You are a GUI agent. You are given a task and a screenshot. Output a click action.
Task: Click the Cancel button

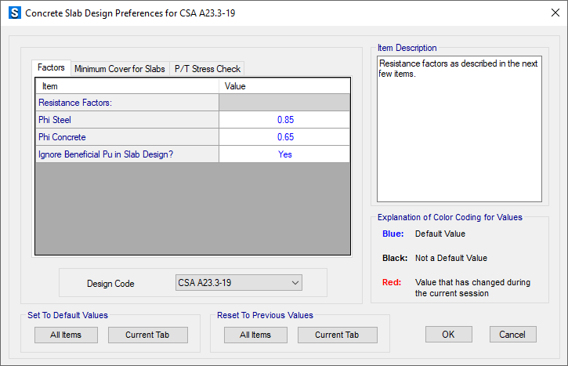pos(512,334)
